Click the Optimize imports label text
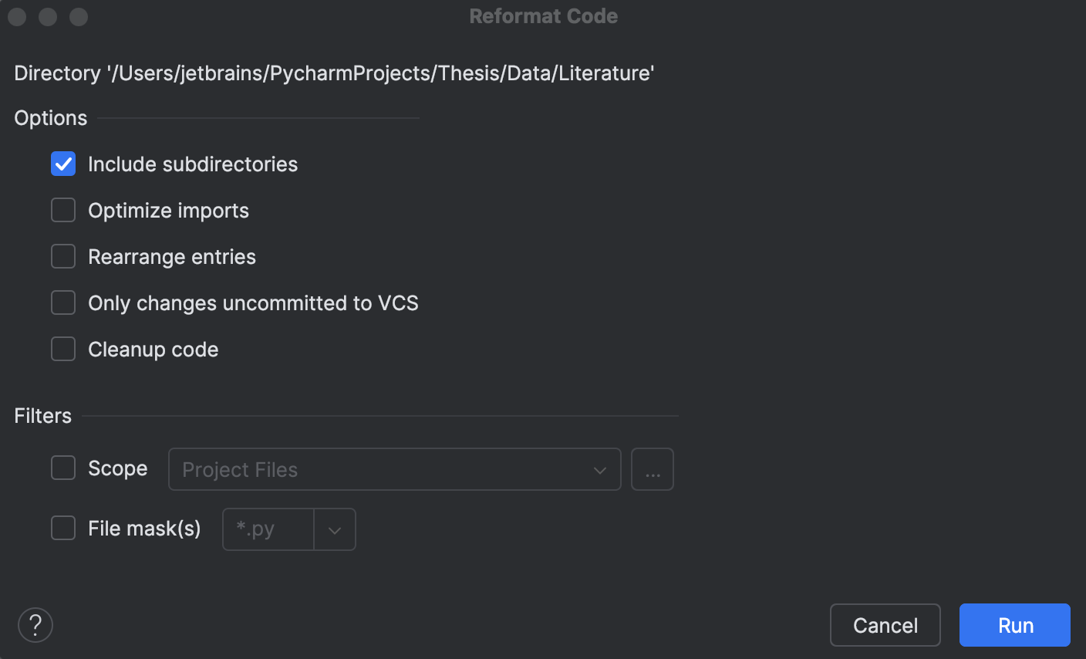Viewport: 1086px width, 659px height. coord(168,211)
